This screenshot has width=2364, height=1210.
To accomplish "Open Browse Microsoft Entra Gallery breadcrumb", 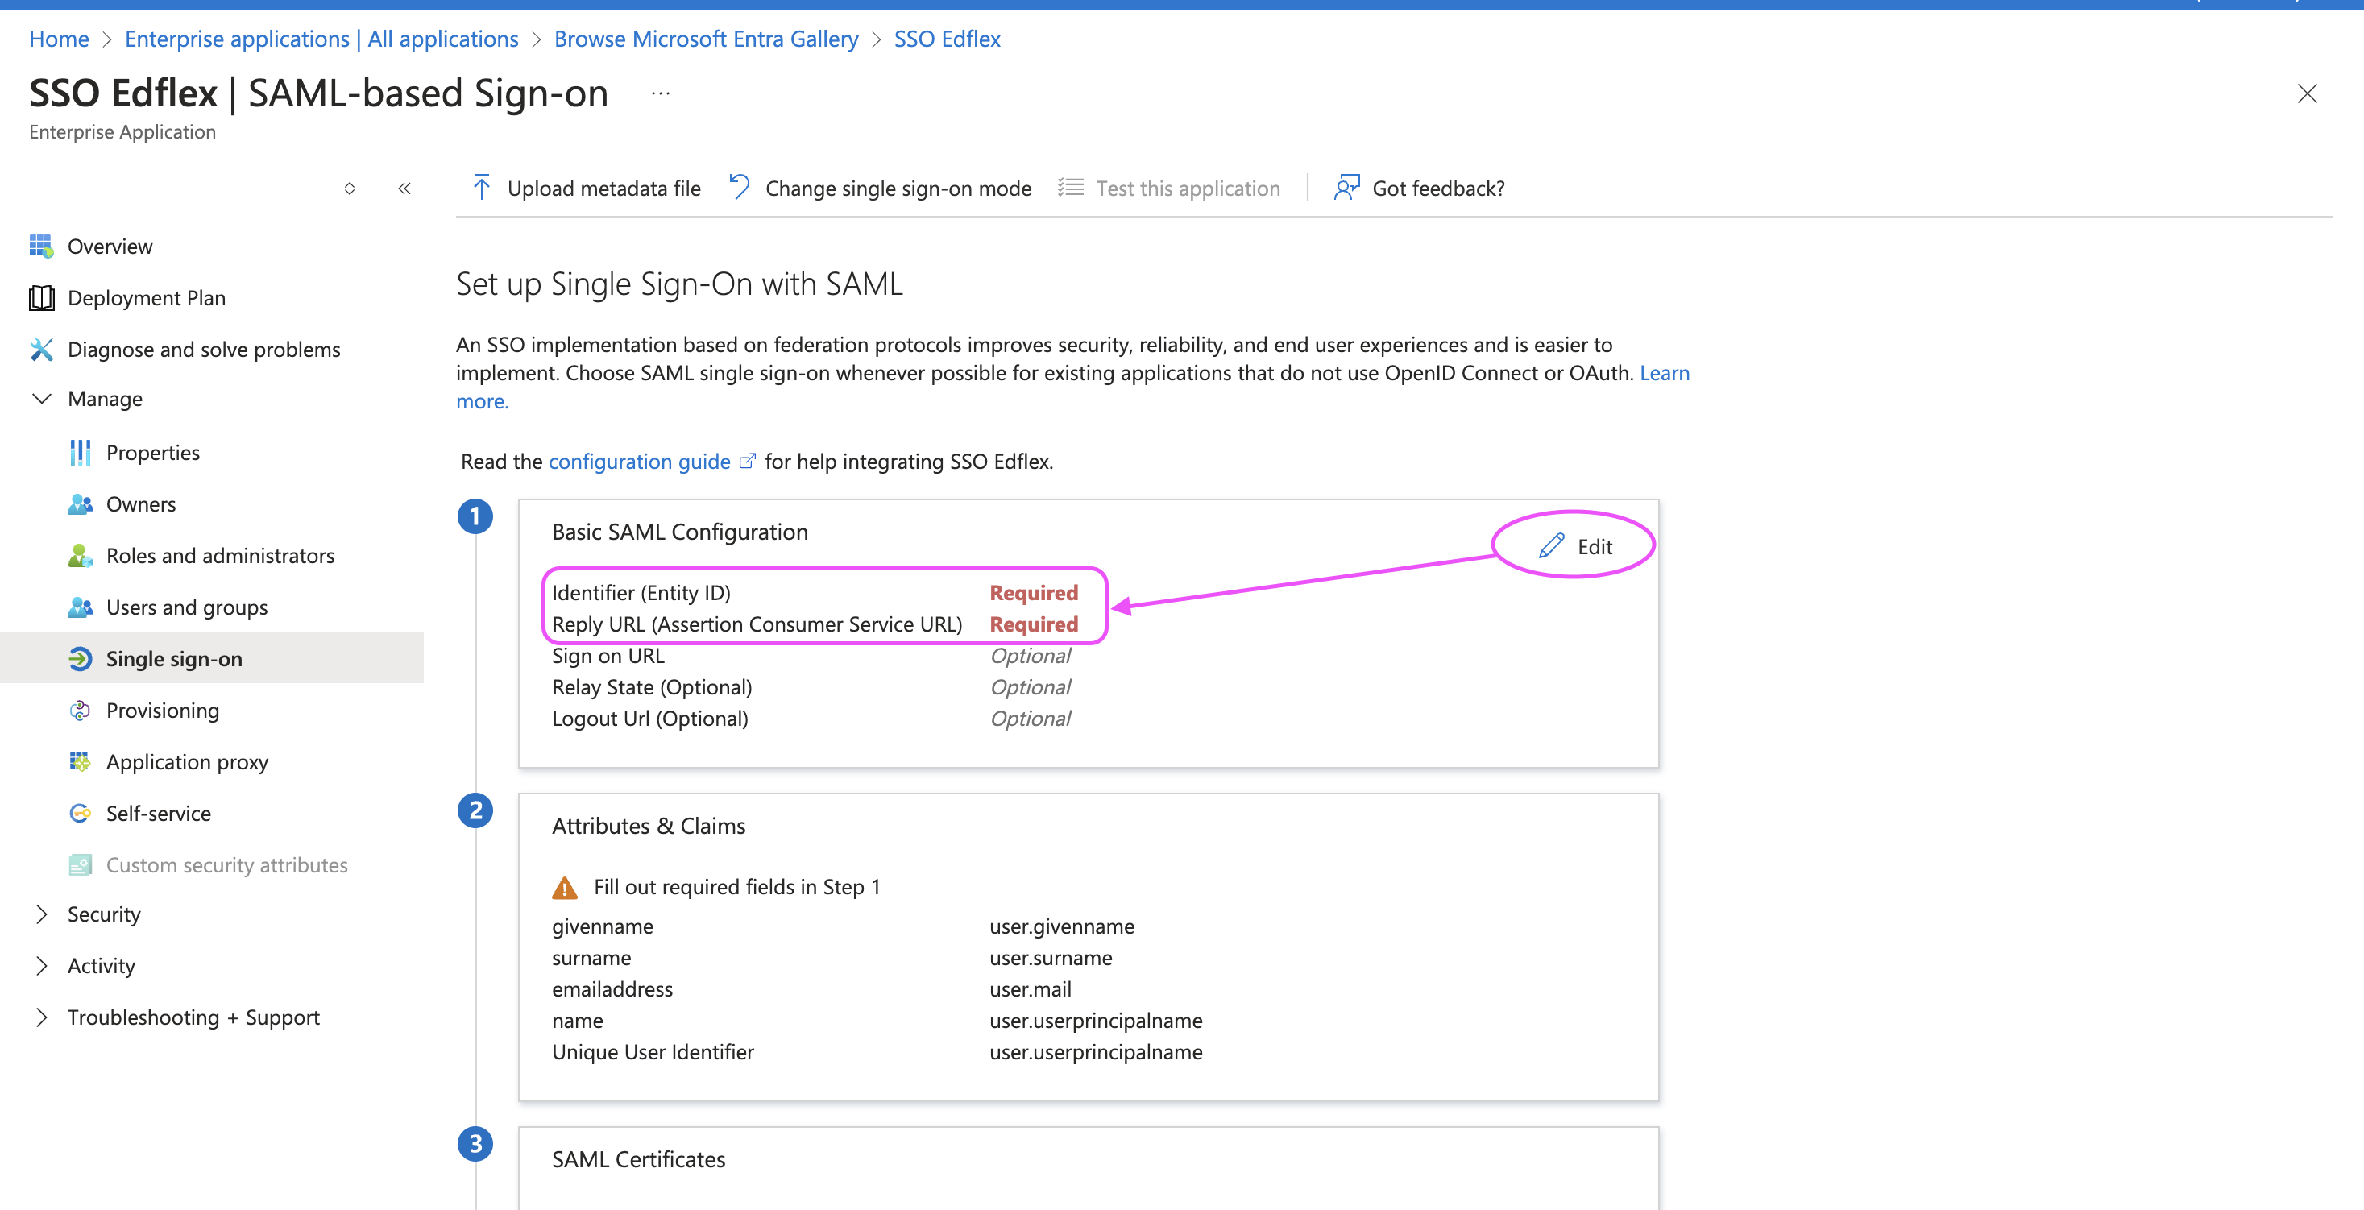I will pyautogui.click(x=706, y=39).
